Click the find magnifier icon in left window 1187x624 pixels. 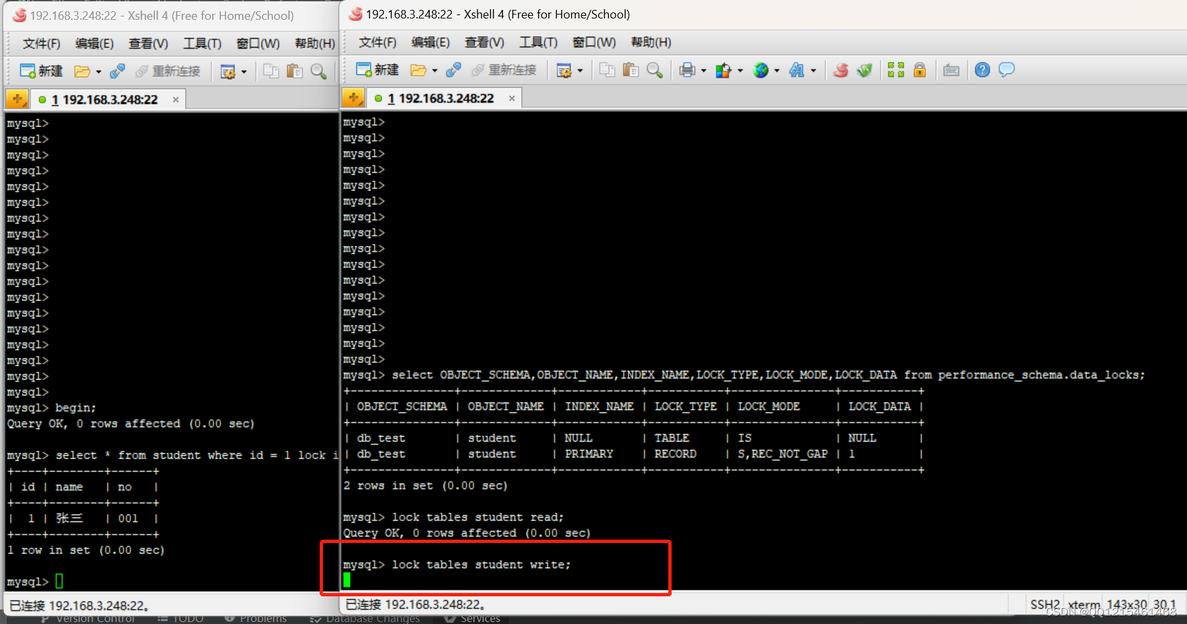tap(318, 71)
